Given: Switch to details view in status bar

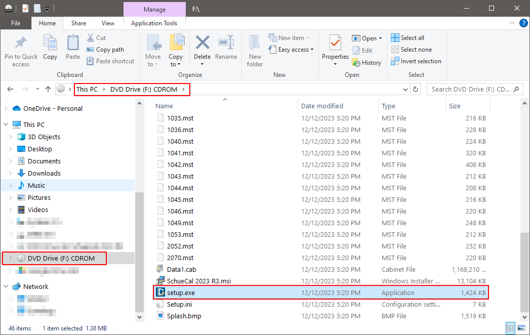Looking at the screenshot, I should point(510,328).
